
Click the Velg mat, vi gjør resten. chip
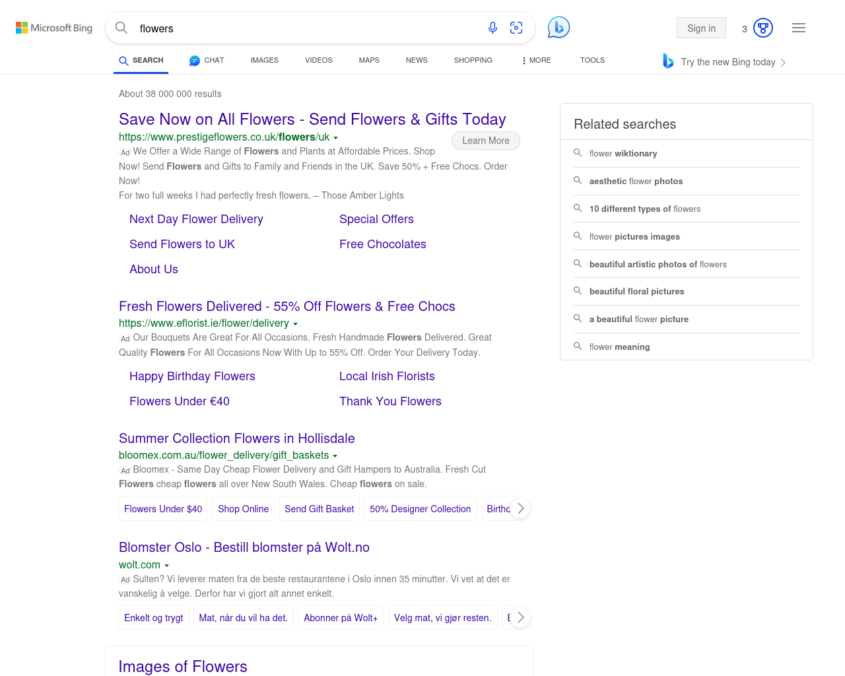(443, 617)
